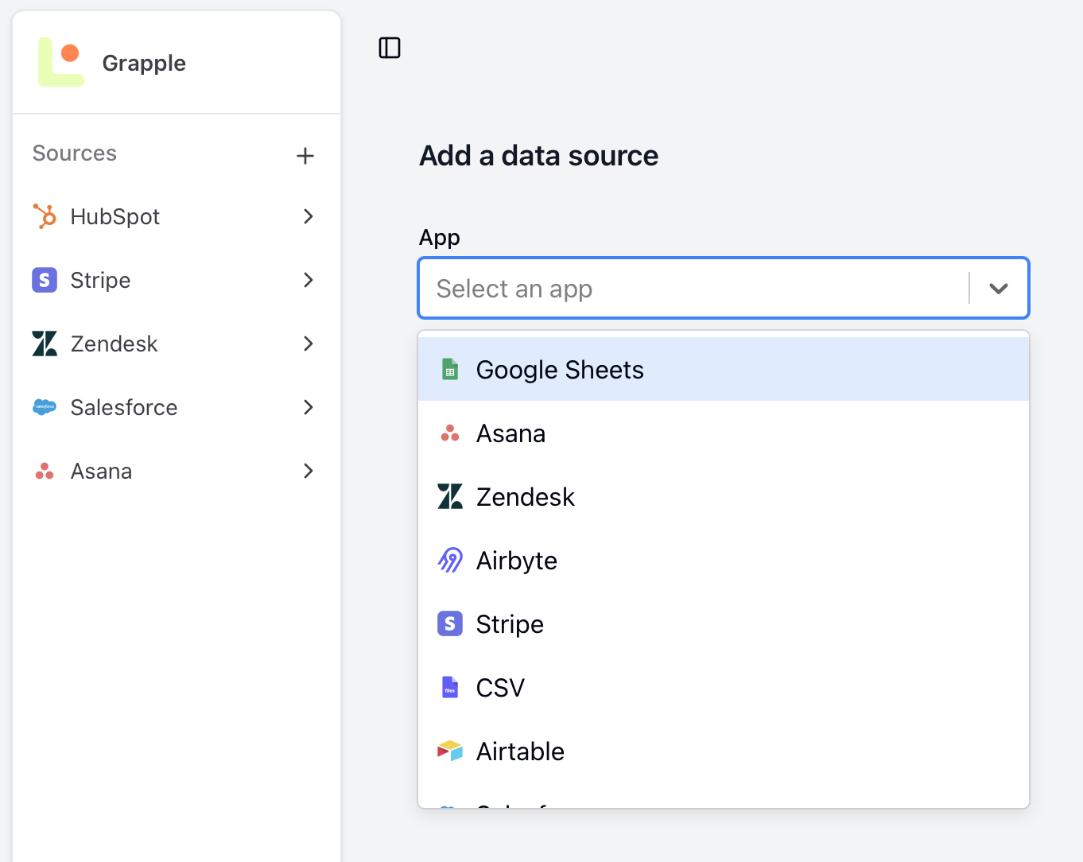Click the Sources heading label
The image size is (1083, 862).
tap(74, 153)
